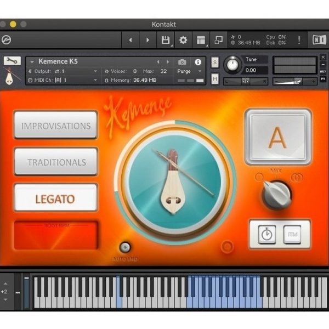Click the key A selector button
The image size is (329, 329).
click(278, 137)
